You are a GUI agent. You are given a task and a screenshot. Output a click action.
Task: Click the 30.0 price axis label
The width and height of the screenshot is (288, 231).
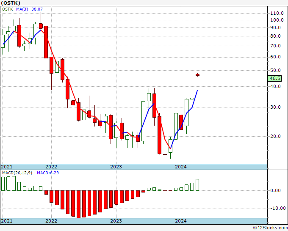coord(275,107)
